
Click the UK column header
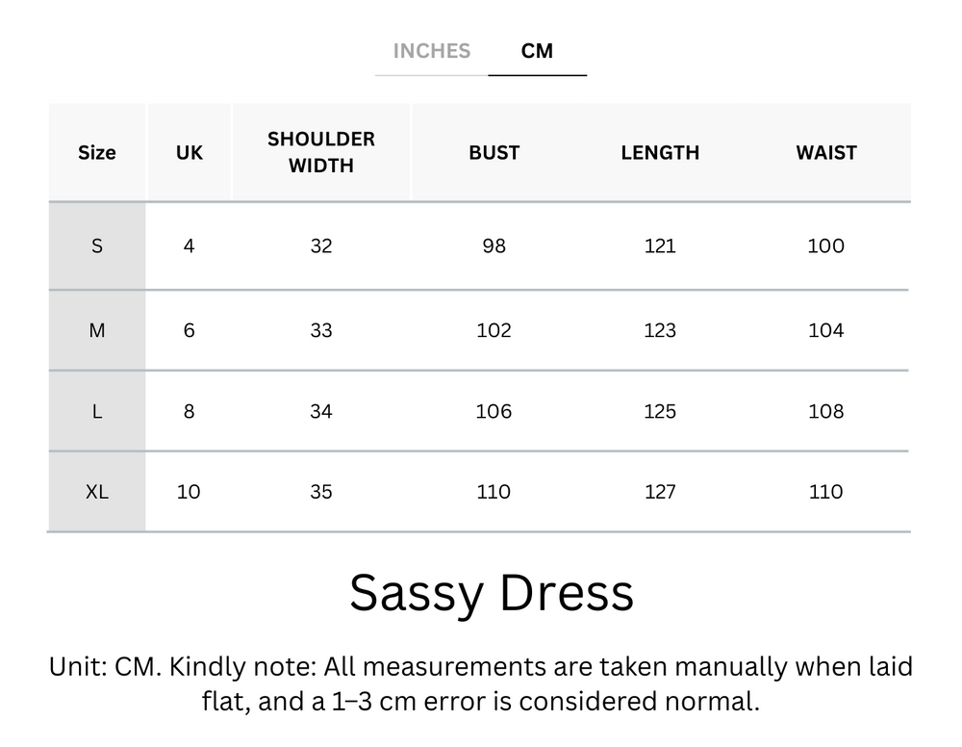click(189, 152)
